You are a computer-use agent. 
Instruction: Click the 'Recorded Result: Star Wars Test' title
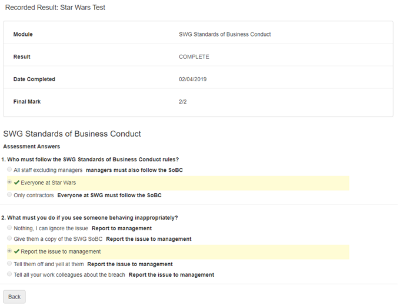[55, 8]
